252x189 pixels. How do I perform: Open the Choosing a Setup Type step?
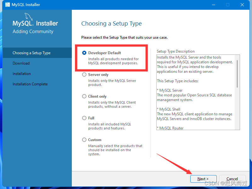point(37,53)
